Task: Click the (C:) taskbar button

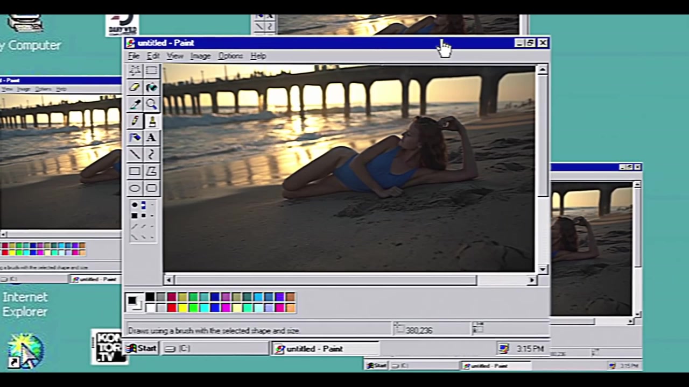Action: (x=215, y=348)
